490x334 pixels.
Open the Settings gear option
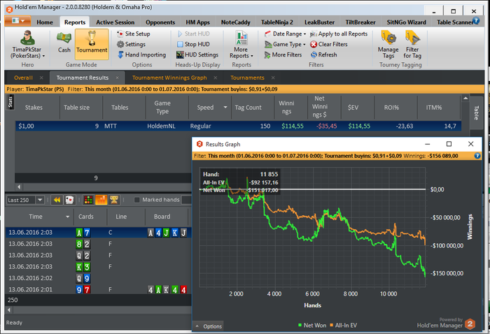pyautogui.click(x=132, y=44)
